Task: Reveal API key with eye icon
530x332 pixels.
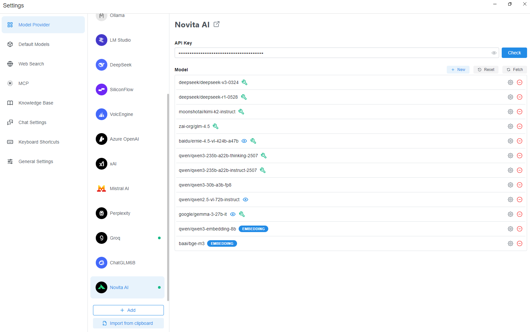Action: tap(494, 53)
